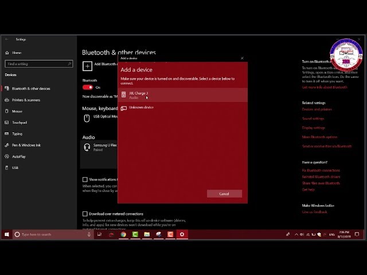Close the Add a device dialog
Viewport: 367px width, 275px height.
click(x=242, y=58)
